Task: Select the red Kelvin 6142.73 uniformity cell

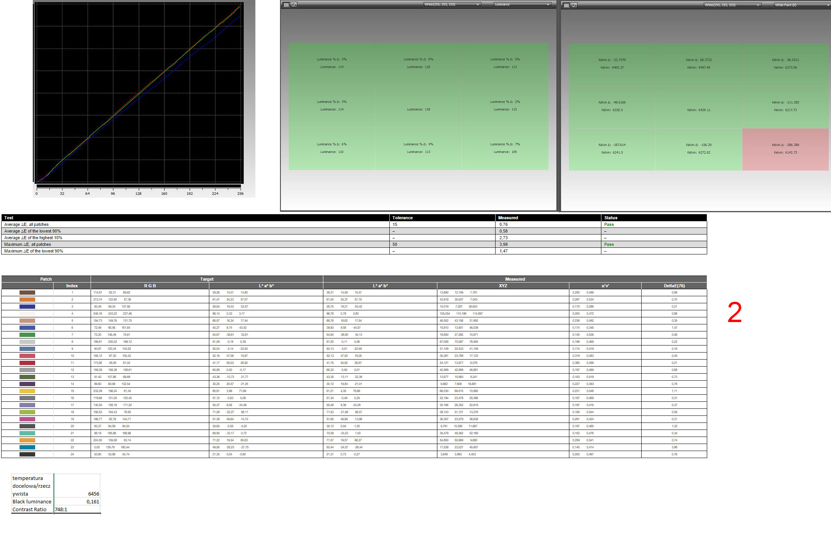Action: click(x=785, y=149)
